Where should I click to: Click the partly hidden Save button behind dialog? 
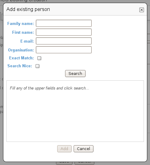point(64,163)
